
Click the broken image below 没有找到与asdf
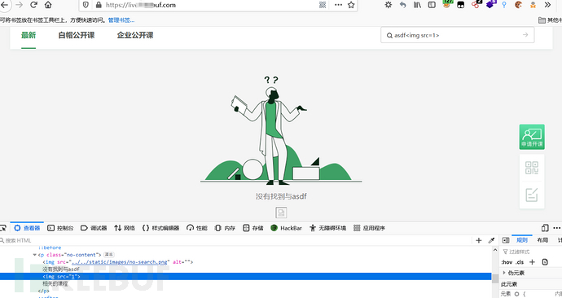281,213
